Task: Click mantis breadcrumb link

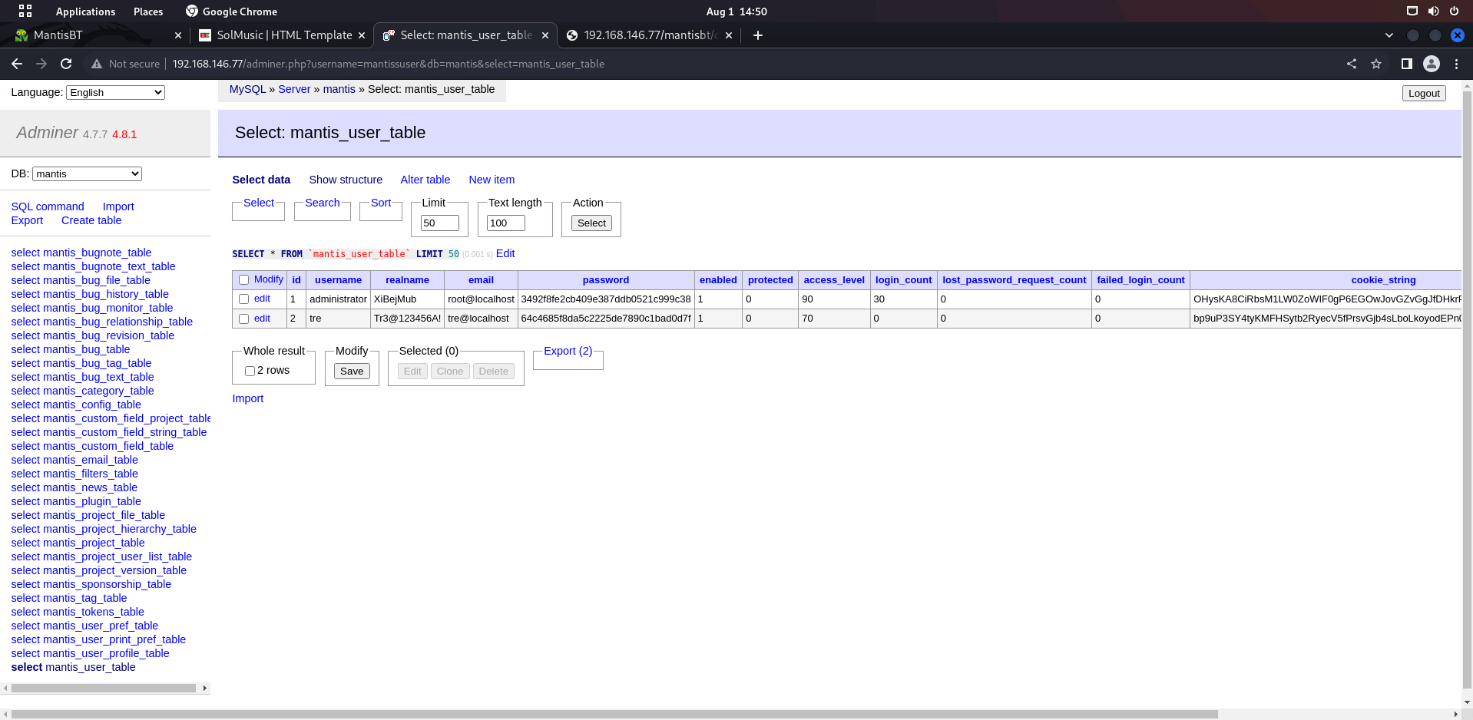Action: tap(339, 89)
